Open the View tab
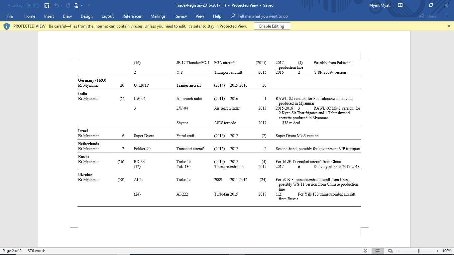The height and width of the screenshot is (255, 454). click(x=200, y=16)
